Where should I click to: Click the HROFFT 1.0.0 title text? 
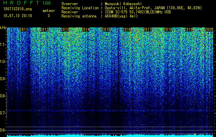point(27,3)
